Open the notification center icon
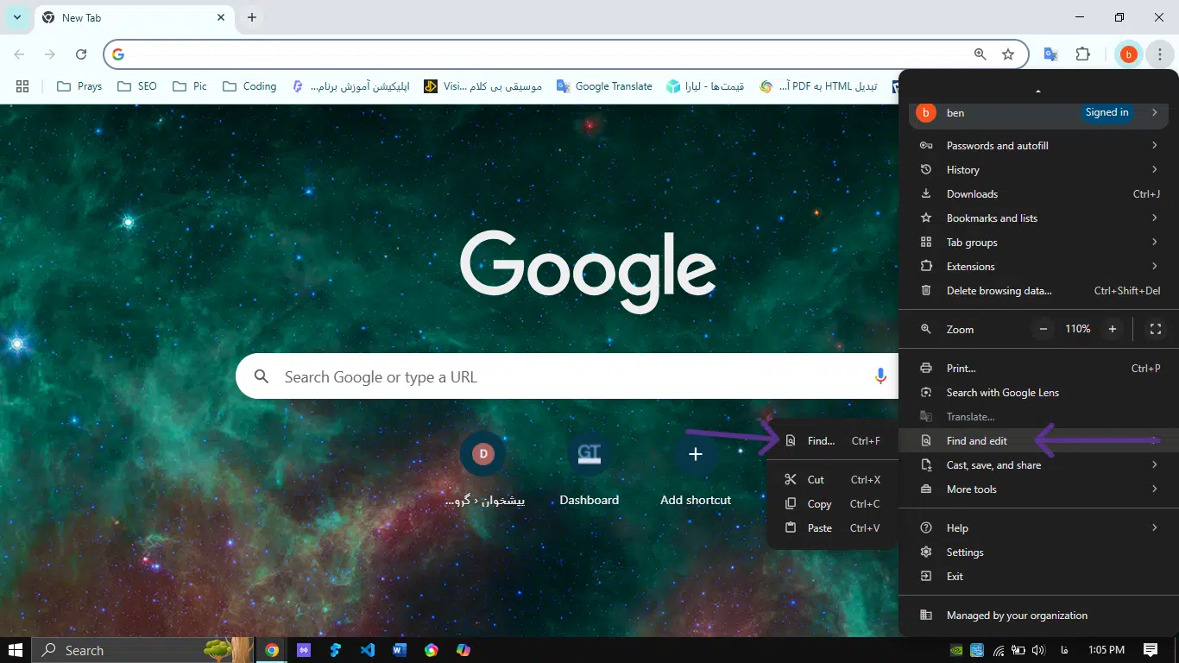The width and height of the screenshot is (1179, 663). [1151, 650]
